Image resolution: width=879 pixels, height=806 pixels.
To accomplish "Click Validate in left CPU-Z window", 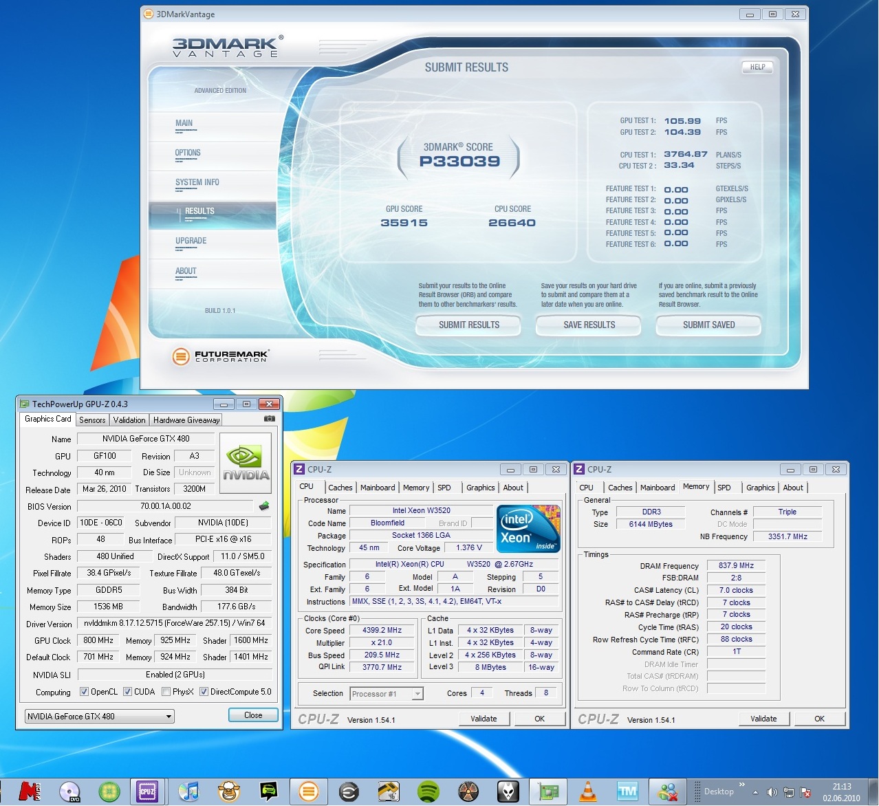I will (x=484, y=719).
